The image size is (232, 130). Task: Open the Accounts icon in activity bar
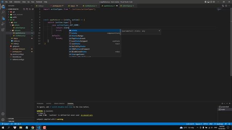pyautogui.click(x=3, y=114)
